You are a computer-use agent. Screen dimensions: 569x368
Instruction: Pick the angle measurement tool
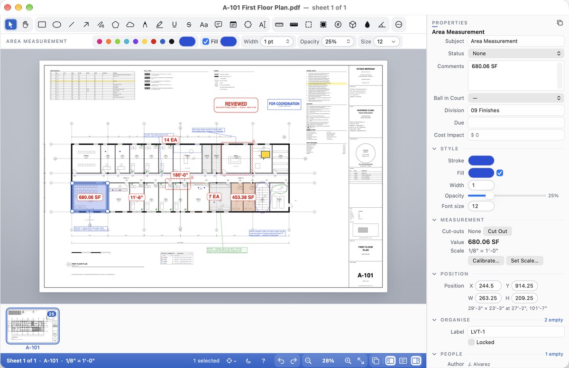click(382, 24)
